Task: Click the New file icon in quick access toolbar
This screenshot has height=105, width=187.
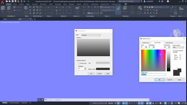Action: pos(7,1)
